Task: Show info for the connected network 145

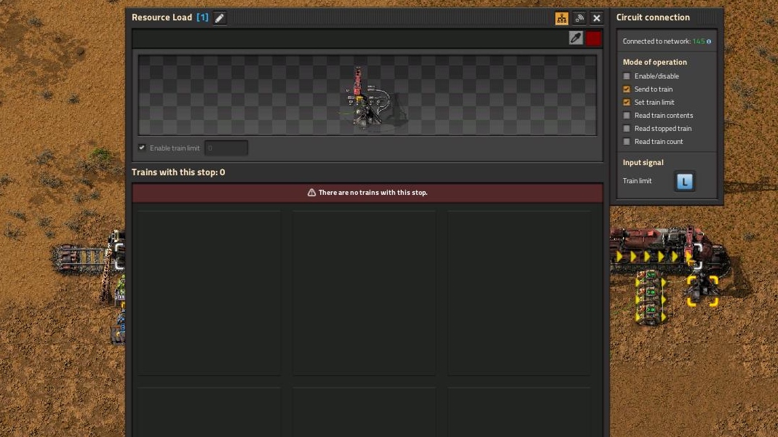Action: click(709, 41)
